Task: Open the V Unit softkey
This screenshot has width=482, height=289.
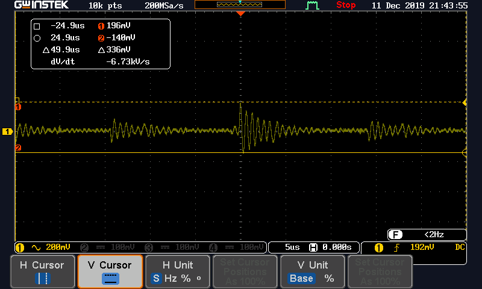Action: coord(313,272)
